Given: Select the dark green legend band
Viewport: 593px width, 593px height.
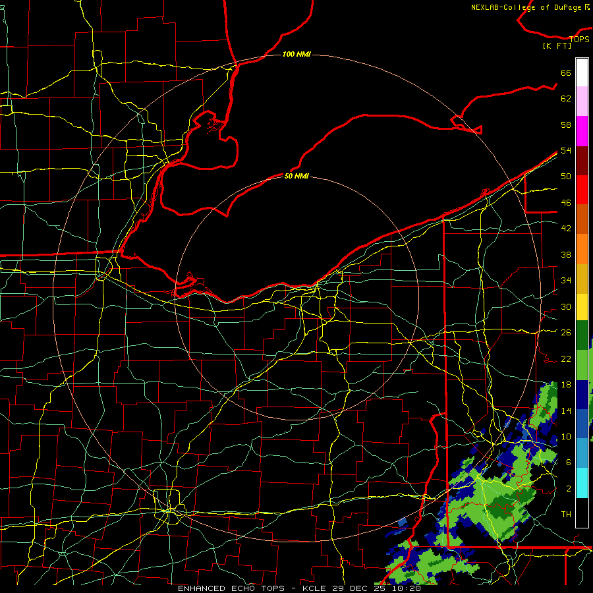Looking at the screenshot, I should tap(582, 335).
